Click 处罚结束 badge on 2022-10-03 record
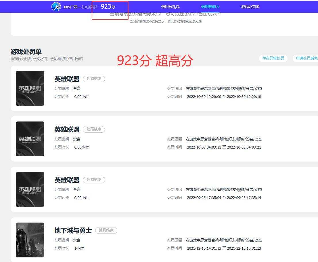This screenshot has height=262, width=318. (x=94, y=129)
